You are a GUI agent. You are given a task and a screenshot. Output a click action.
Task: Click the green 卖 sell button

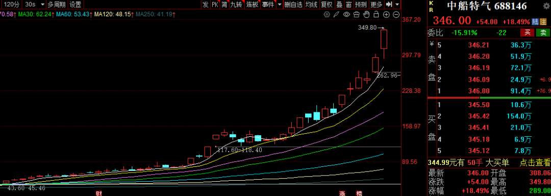pyautogui.click(x=543, y=33)
